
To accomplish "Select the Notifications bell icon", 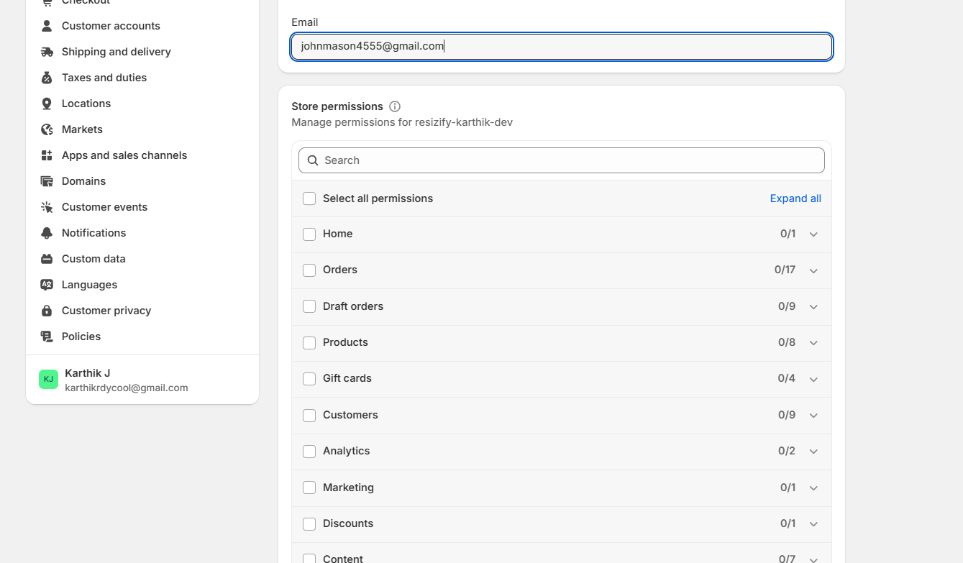I will (x=46, y=232).
